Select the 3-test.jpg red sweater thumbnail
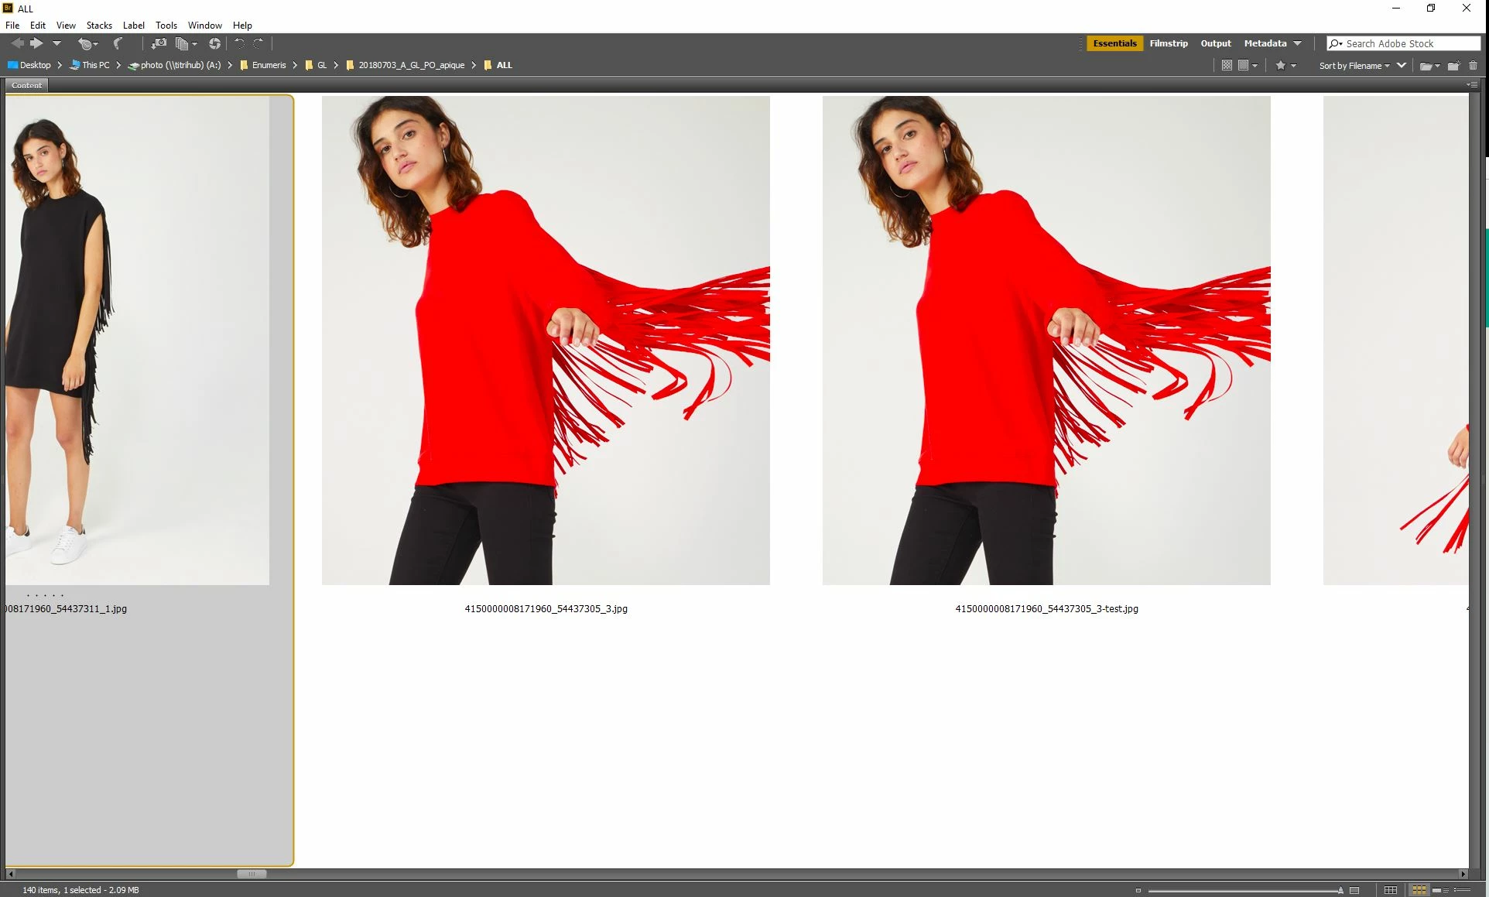Screen dimensions: 1489x897 point(1046,341)
